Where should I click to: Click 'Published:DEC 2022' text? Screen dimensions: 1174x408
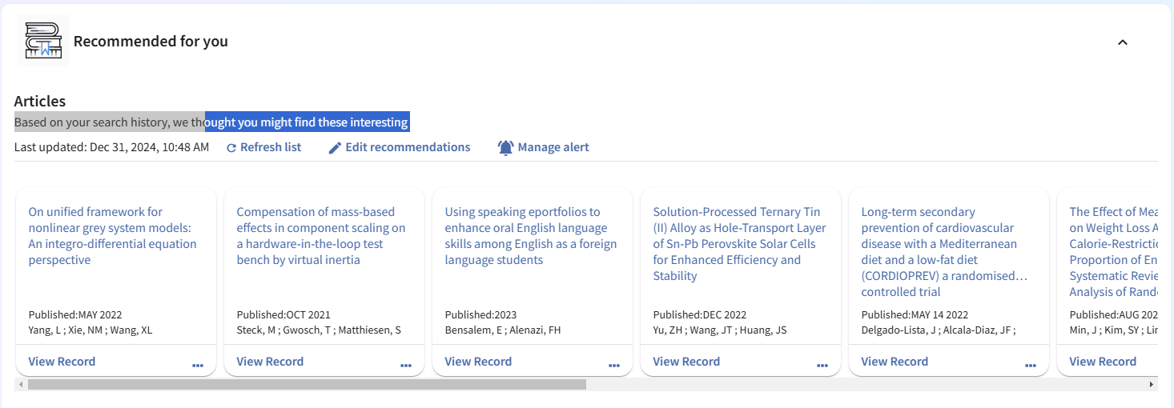[x=700, y=315]
